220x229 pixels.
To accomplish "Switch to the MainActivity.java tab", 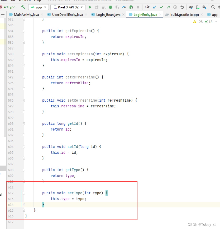I will click(x=26, y=14).
